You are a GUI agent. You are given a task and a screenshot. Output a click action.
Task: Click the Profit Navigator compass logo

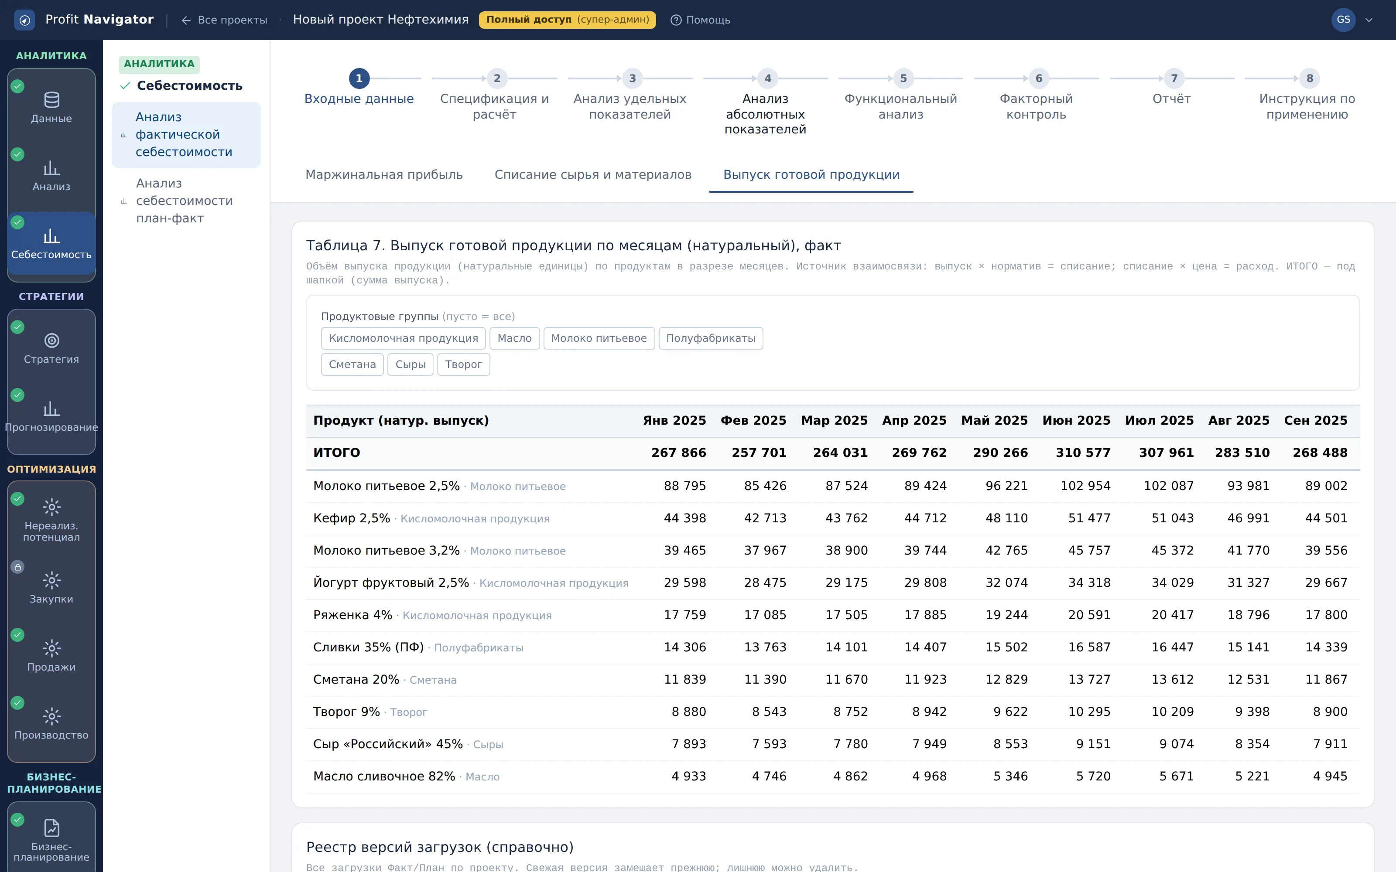click(x=24, y=20)
